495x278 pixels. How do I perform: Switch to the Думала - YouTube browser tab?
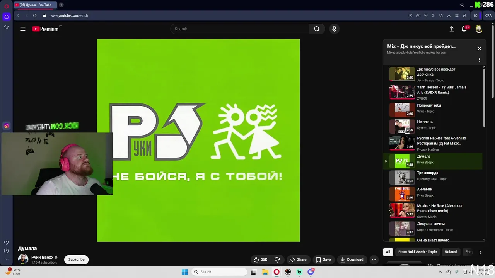tap(36, 5)
